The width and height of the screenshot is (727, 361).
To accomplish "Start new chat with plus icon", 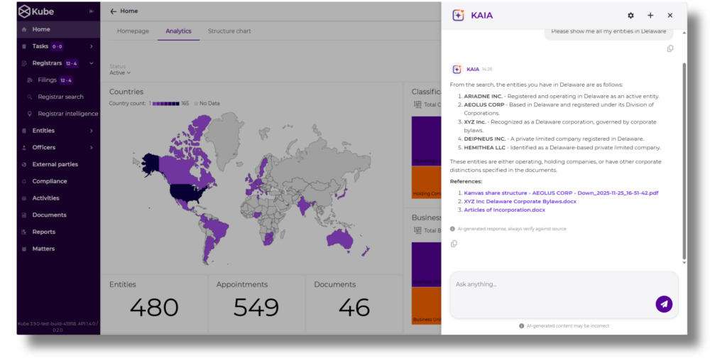I will [650, 16].
